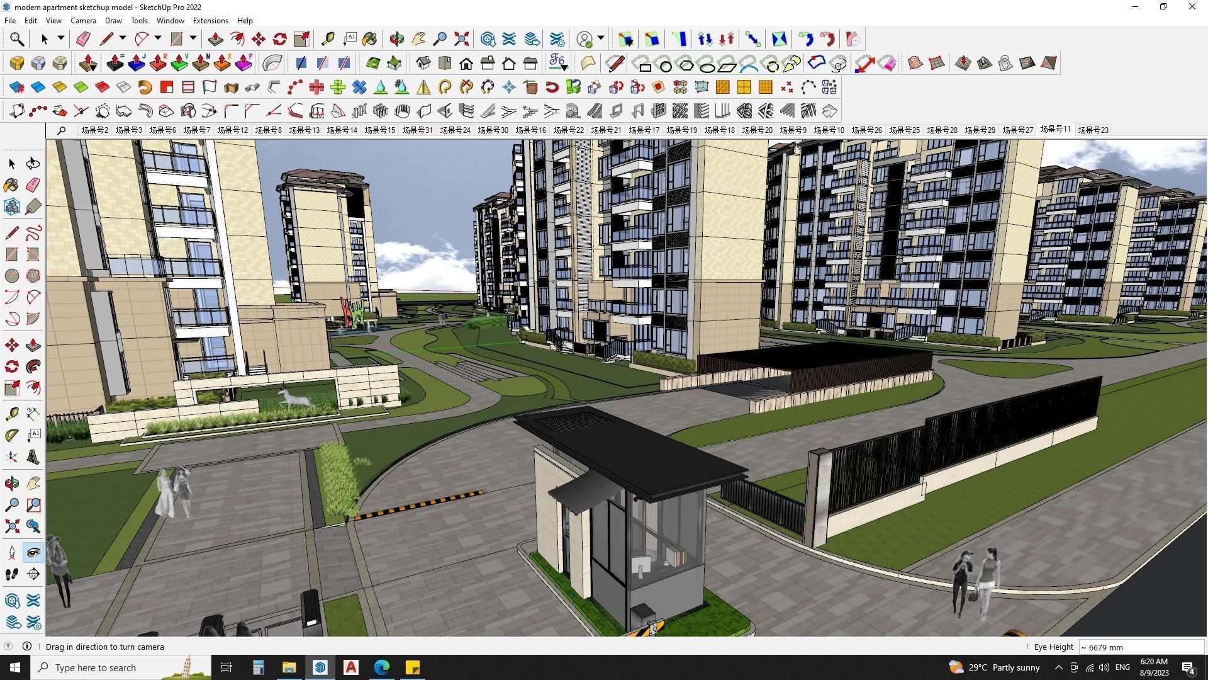This screenshot has width=1208, height=680.
Task: Open the taskbar weather widget 29°C Partly sunny
Action: [994, 667]
